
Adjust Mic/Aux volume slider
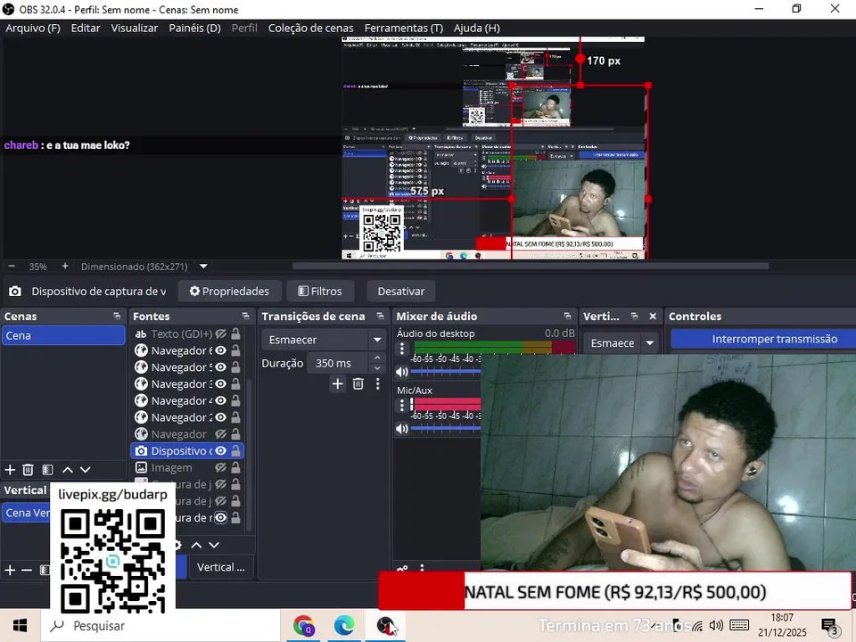446,429
